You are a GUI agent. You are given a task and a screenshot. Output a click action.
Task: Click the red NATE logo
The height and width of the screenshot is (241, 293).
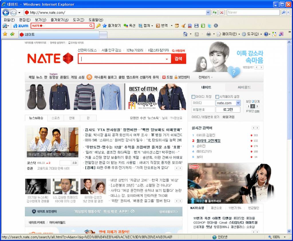tap(50, 58)
